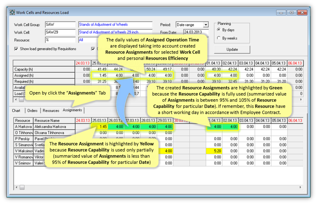Screen dimensions: 317x204
Task: Focus the Work Cell Group field containing SAW
Action: click(x=60, y=25)
